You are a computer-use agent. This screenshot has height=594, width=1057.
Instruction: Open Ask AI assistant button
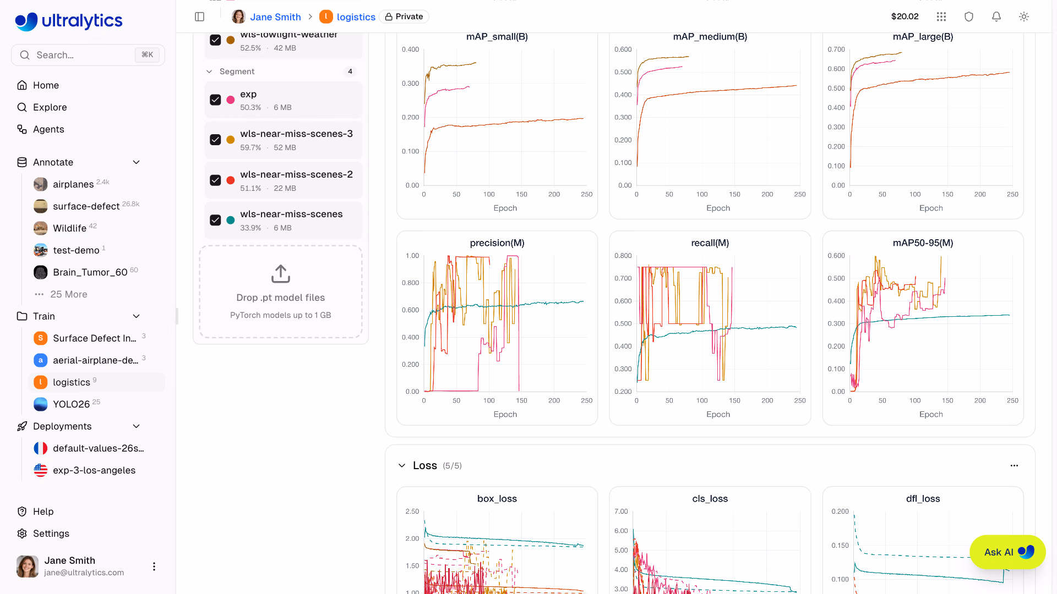pyautogui.click(x=1007, y=552)
